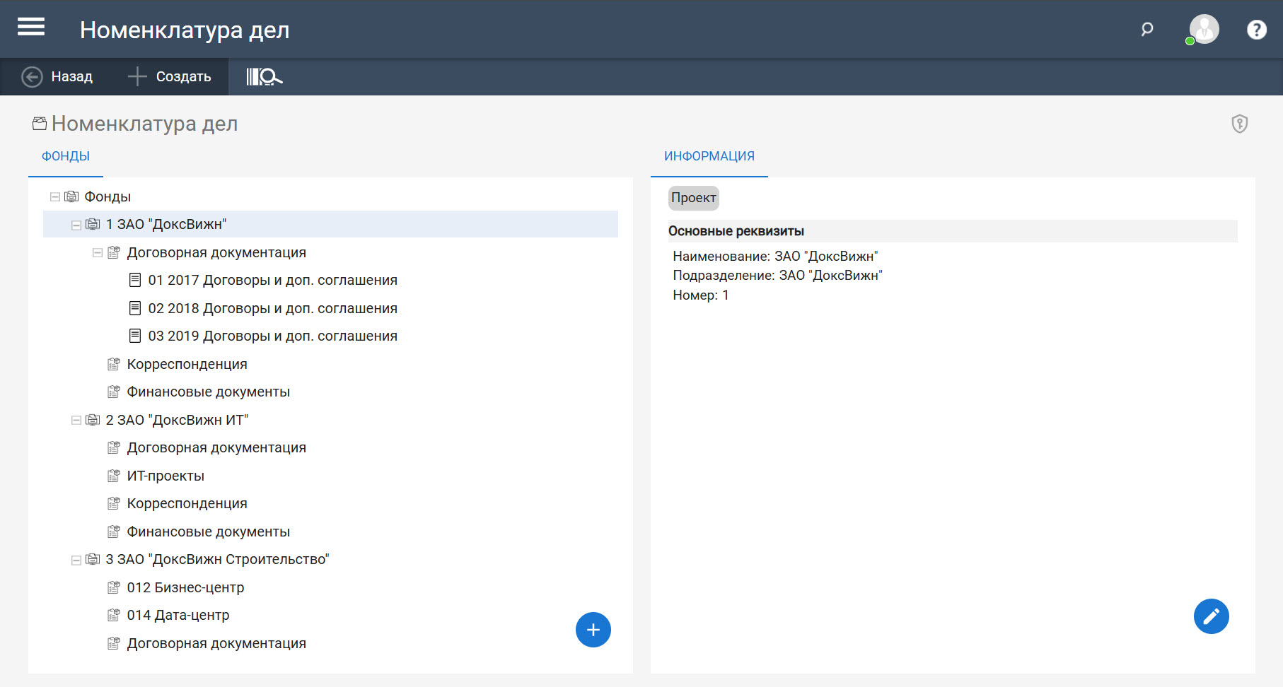Click the security shield icon
The width and height of the screenshot is (1283, 687).
[1239, 124]
